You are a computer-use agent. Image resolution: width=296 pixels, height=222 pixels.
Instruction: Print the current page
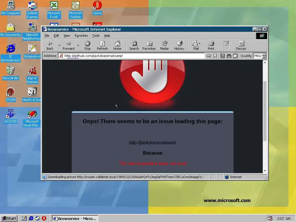(x=211, y=45)
